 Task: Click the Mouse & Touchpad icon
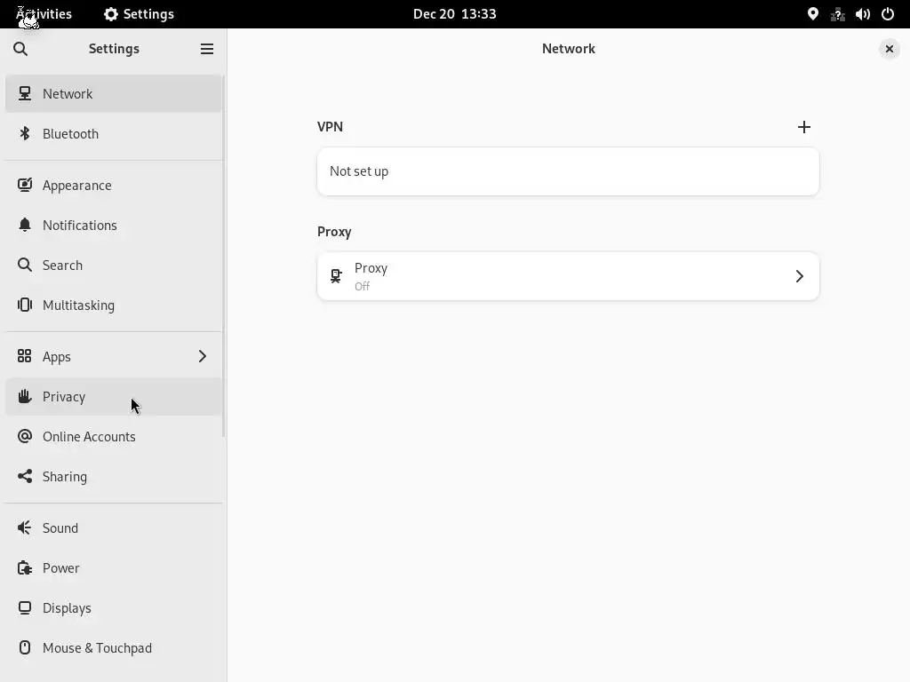[24, 647]
